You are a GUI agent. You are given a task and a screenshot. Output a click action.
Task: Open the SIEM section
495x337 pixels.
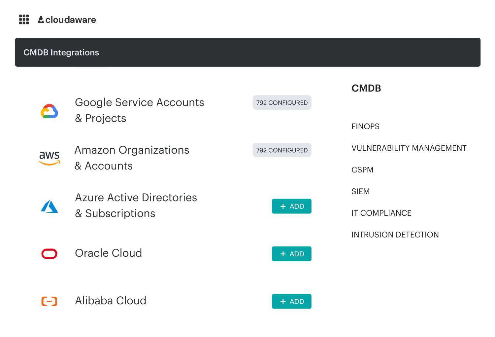point(360,191)
